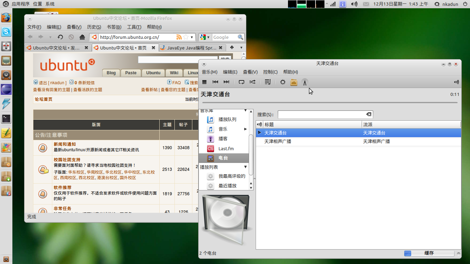Click the new radio station antenna icon
Image resolution: width=470 pixels, height=264 pixels.
[x=305, y=82]
